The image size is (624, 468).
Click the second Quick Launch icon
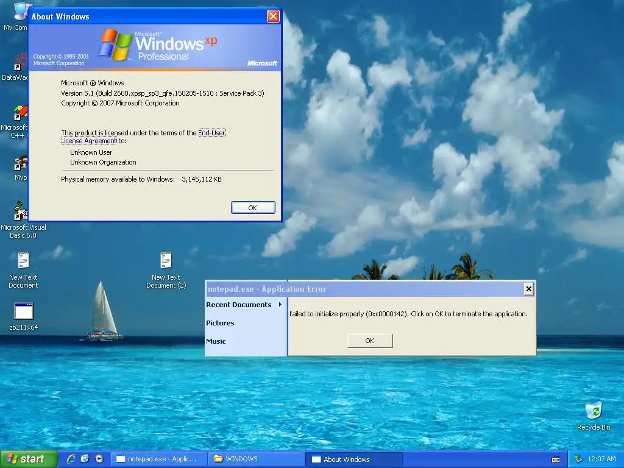click(85, 459)
